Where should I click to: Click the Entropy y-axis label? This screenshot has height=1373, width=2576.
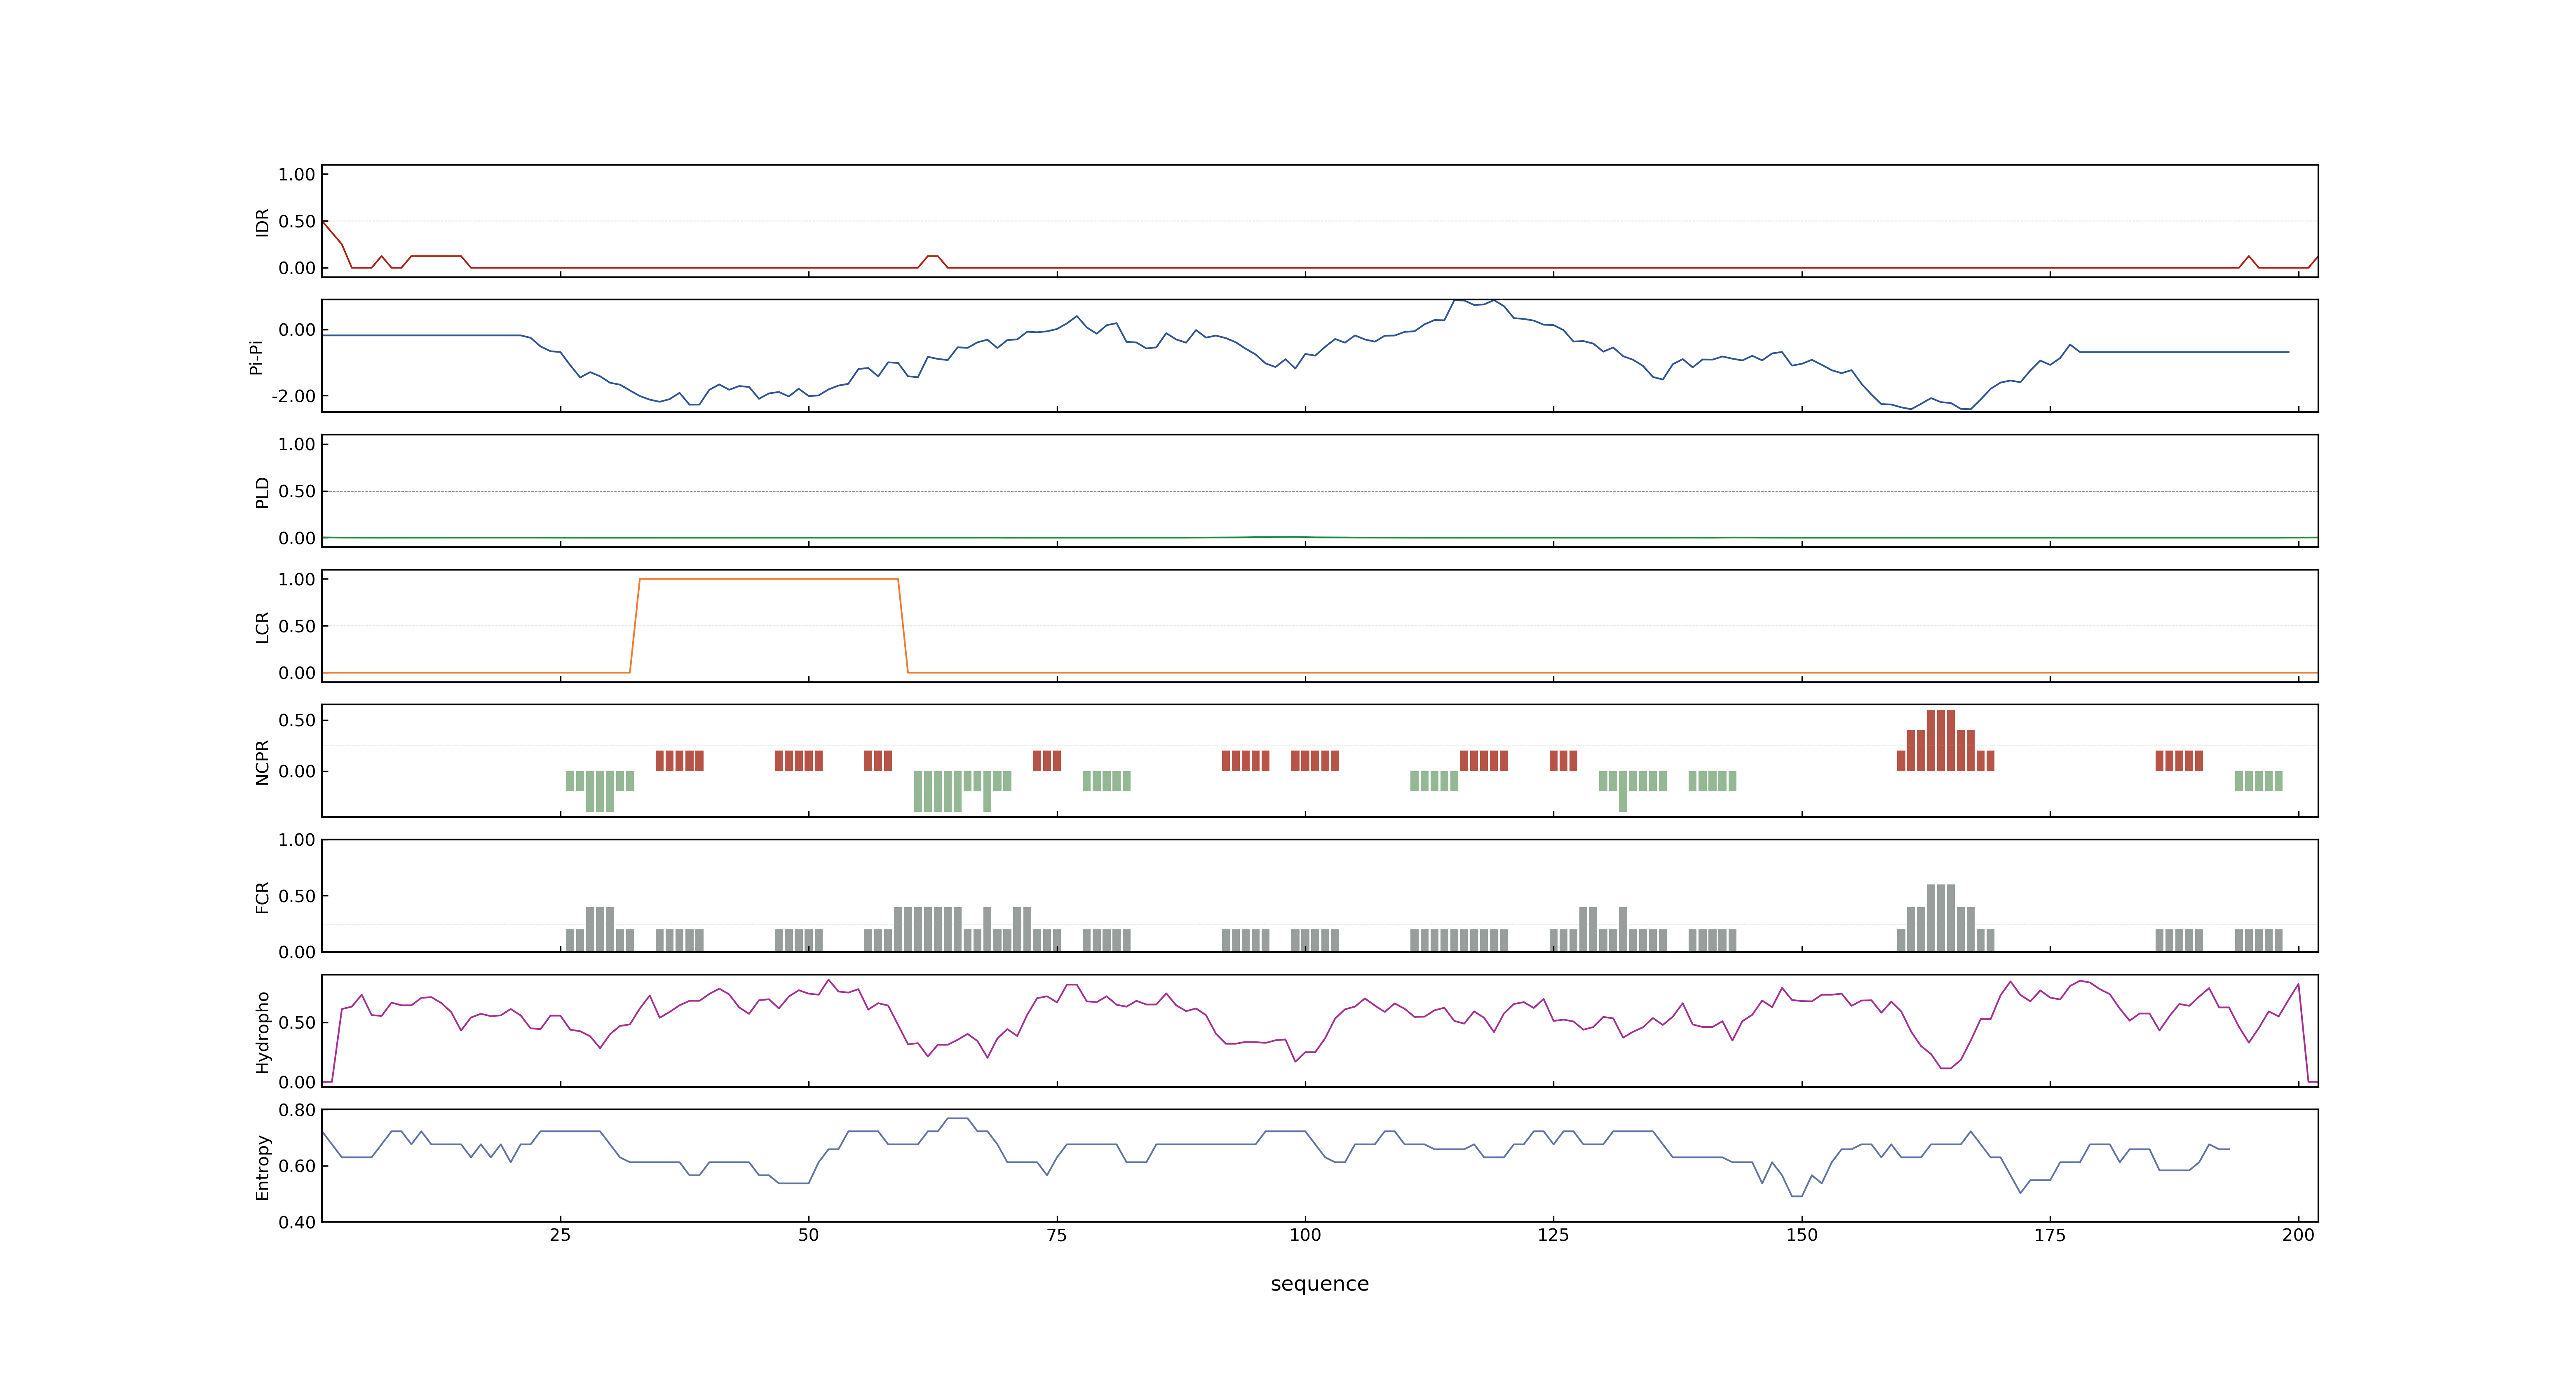[262, 1166]
